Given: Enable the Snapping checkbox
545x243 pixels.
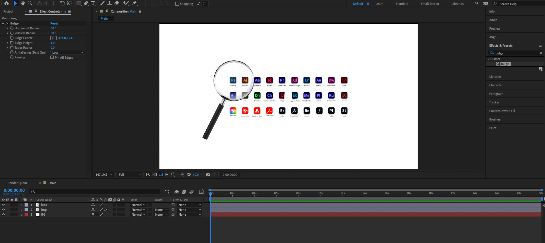Looking at the screenshot, I should coord(177,4).
